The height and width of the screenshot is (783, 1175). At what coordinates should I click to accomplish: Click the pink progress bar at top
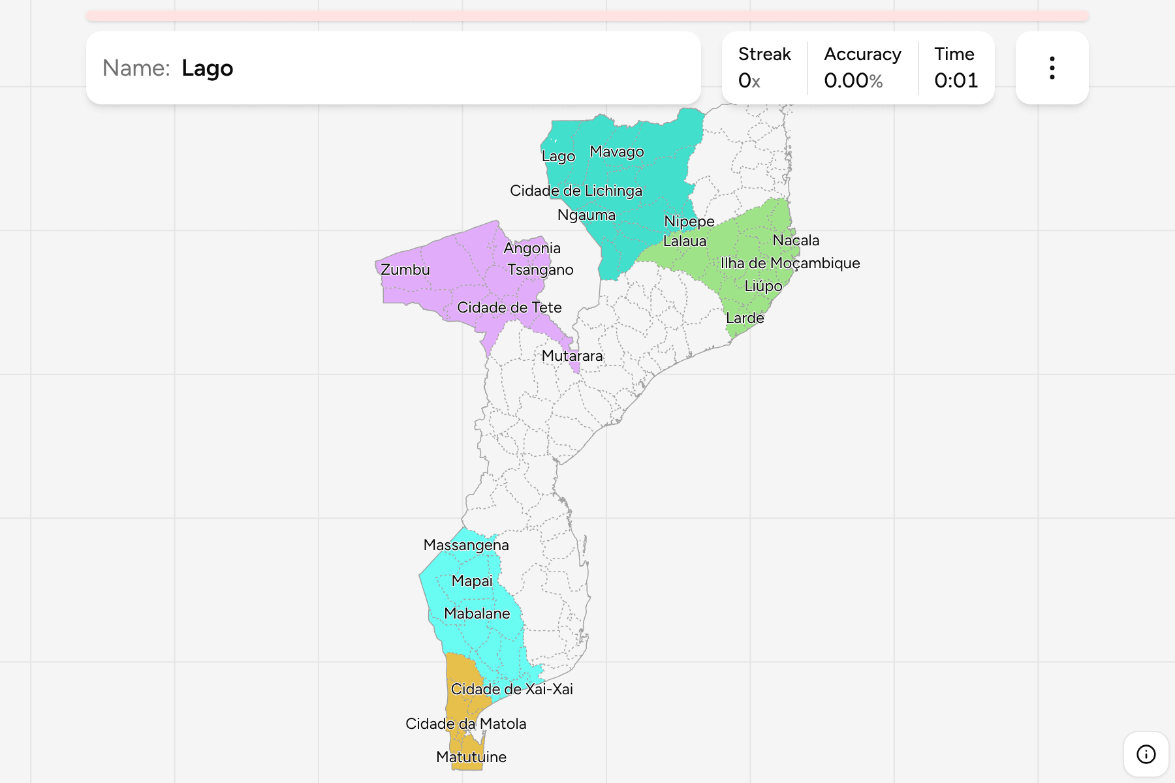point(587,16)
